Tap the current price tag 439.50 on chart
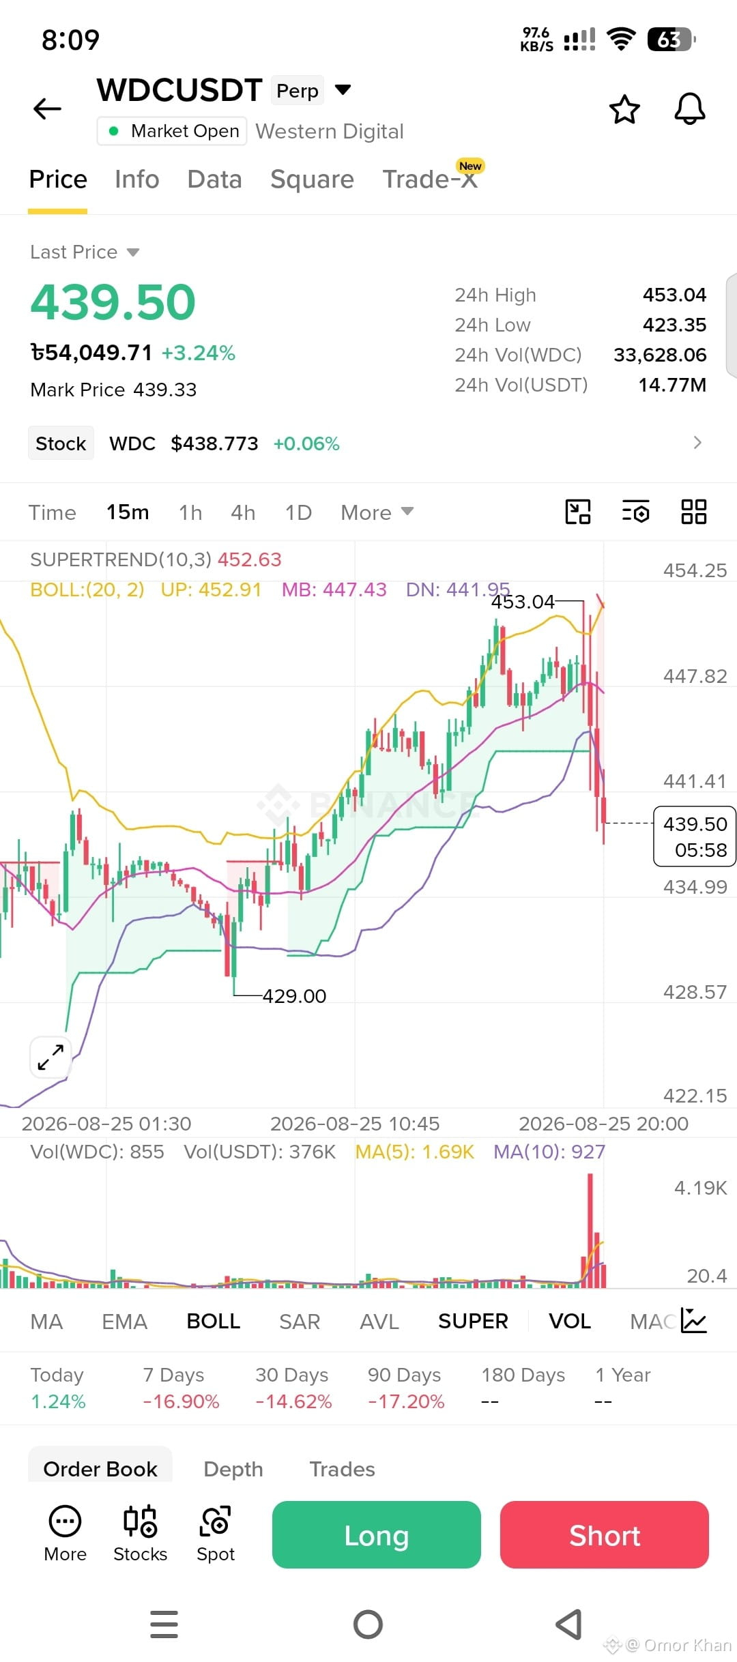Screen dimensions: 737x1662 point(695,836)
